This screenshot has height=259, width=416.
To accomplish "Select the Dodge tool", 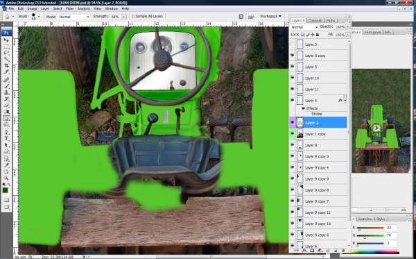I will click(6, 124).
